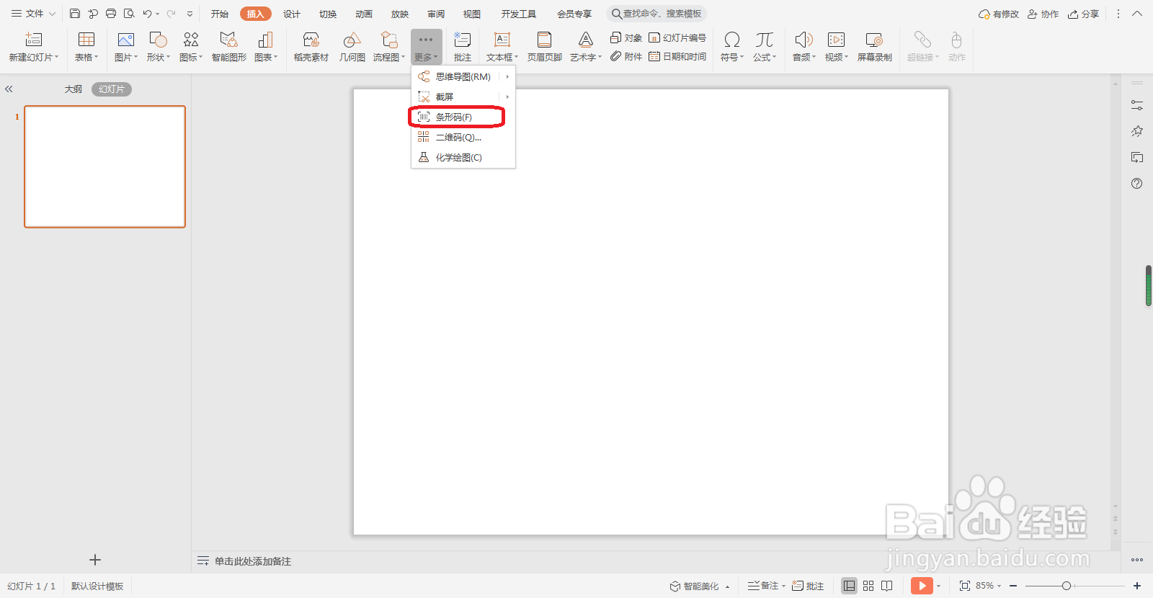The height and width of the screenshot is (598, 1153).
Task: Click the 分享 share button
Action: pyautogui.click(x=1084, y=14)
